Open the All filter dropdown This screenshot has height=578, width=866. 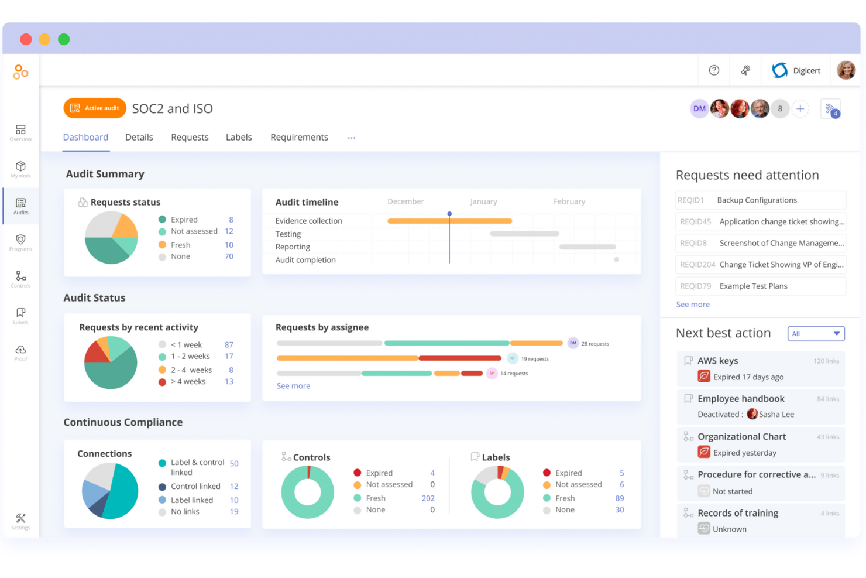tap(816, 334)
